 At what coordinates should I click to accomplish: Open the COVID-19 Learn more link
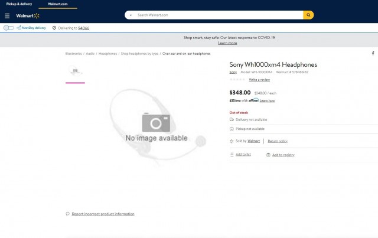click(x=227, y=43)
